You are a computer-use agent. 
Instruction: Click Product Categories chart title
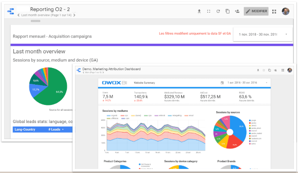point(115,161)
